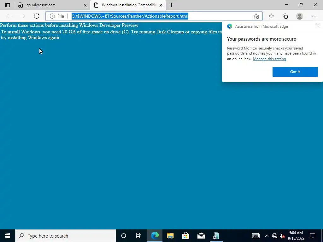
Task: Launch Microsoft Store from taskbar
Action: [x=185, y=236]
